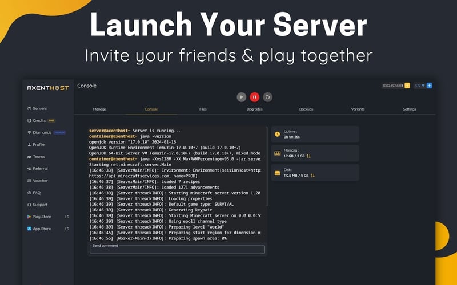The image size is (457, 285).
Task: Go to the Upgrades tab
Action: [254, 109]
